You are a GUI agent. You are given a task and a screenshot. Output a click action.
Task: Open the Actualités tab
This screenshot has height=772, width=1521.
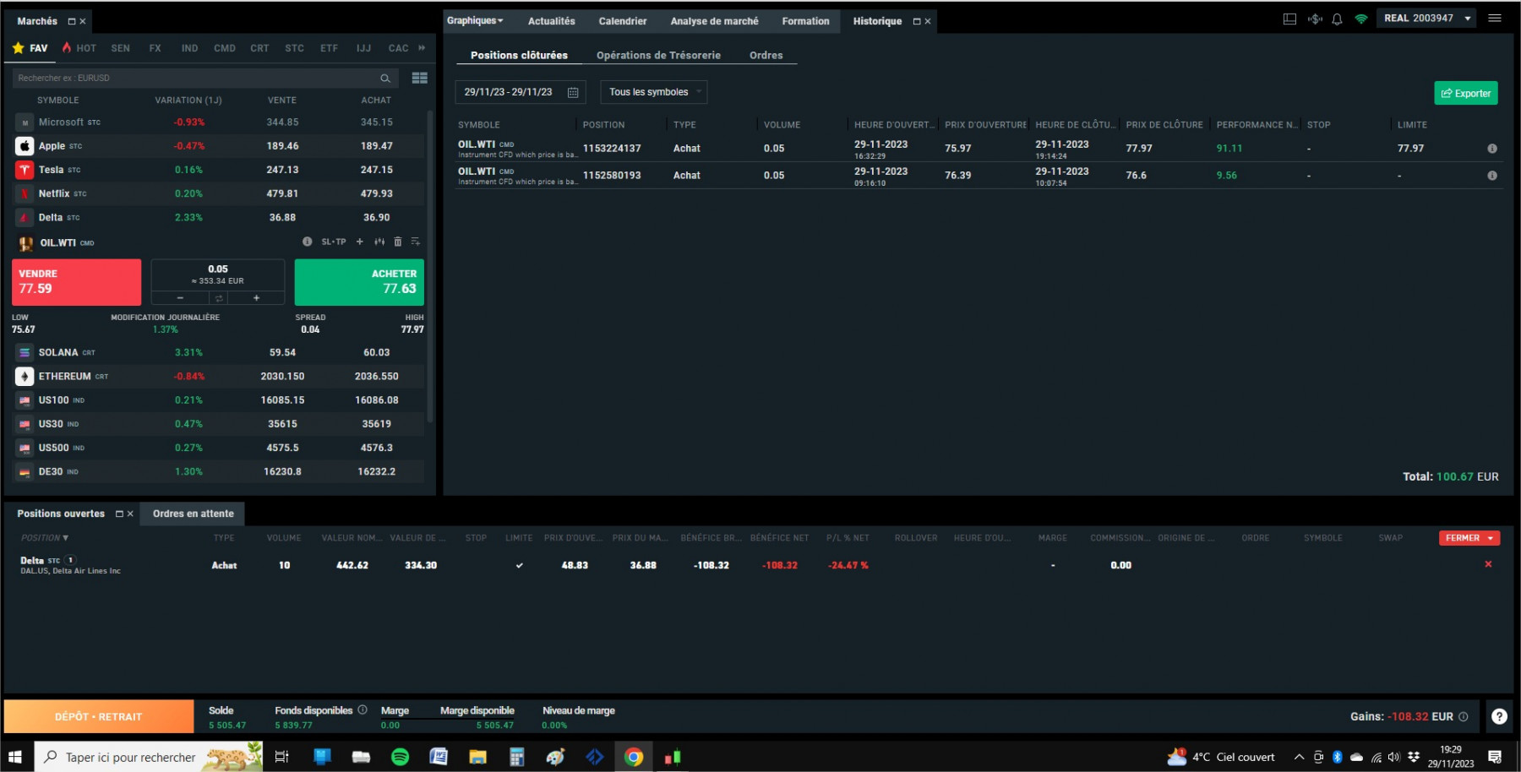click(x=551, y=21)
